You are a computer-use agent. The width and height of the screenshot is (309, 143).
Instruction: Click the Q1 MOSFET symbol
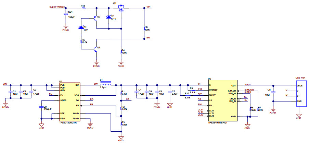(121, 9)
